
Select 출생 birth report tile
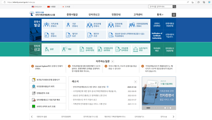coord(51,49)
